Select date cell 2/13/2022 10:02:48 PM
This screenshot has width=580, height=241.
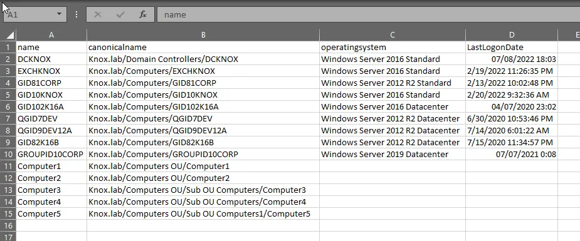click(x=512, y=83)
